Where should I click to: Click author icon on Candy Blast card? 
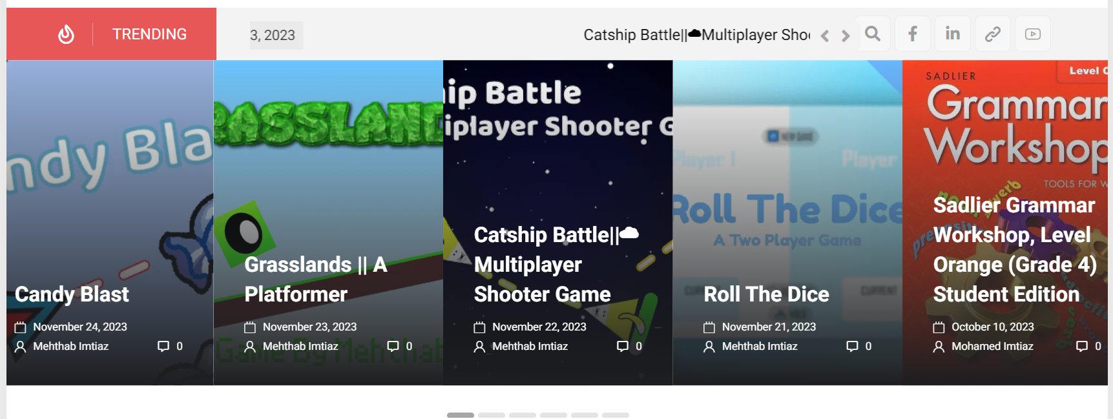(21, 347)
